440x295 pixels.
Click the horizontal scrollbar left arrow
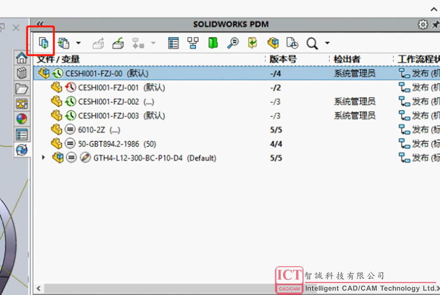[x=39, y=288]
